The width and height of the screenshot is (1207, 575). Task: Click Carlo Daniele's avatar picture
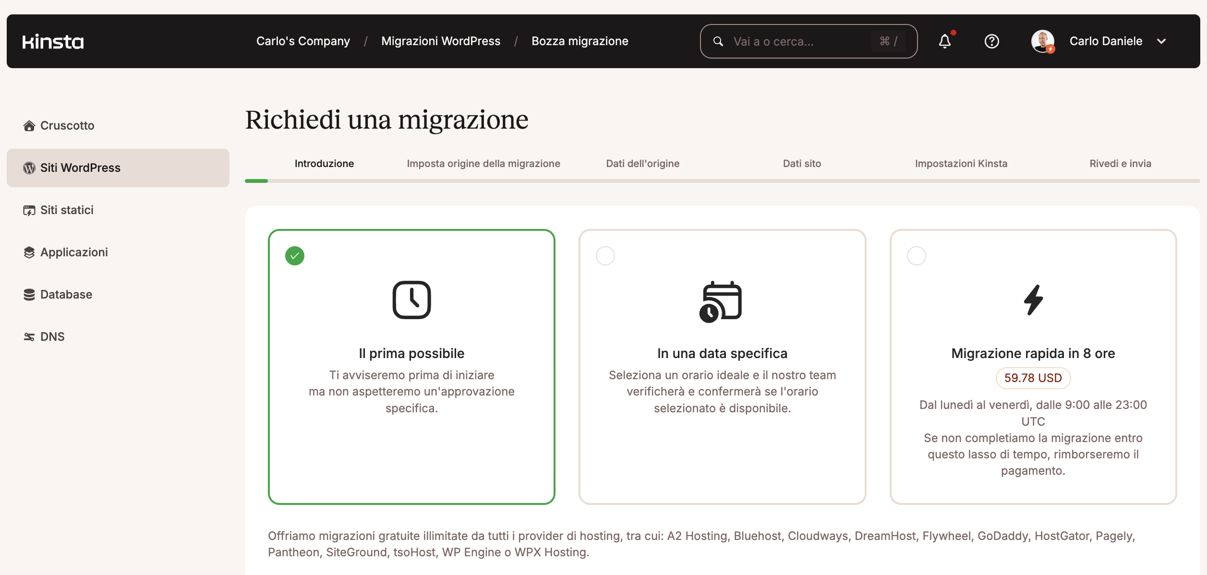coord(1043,41)
